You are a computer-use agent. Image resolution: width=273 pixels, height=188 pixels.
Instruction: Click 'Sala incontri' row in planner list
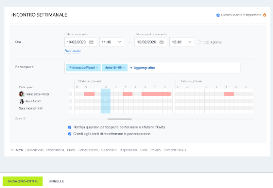(31, 108)
